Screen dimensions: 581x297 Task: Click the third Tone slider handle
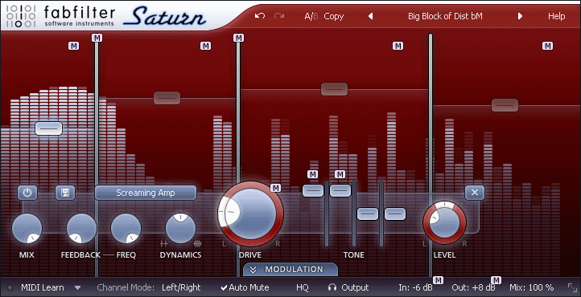click(x=368, y=214)
